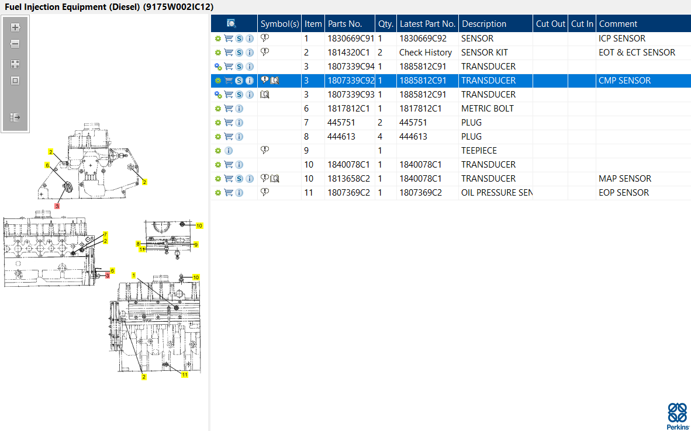Open note symbol for OIL PRESSURE sensor row

[264, 192]
